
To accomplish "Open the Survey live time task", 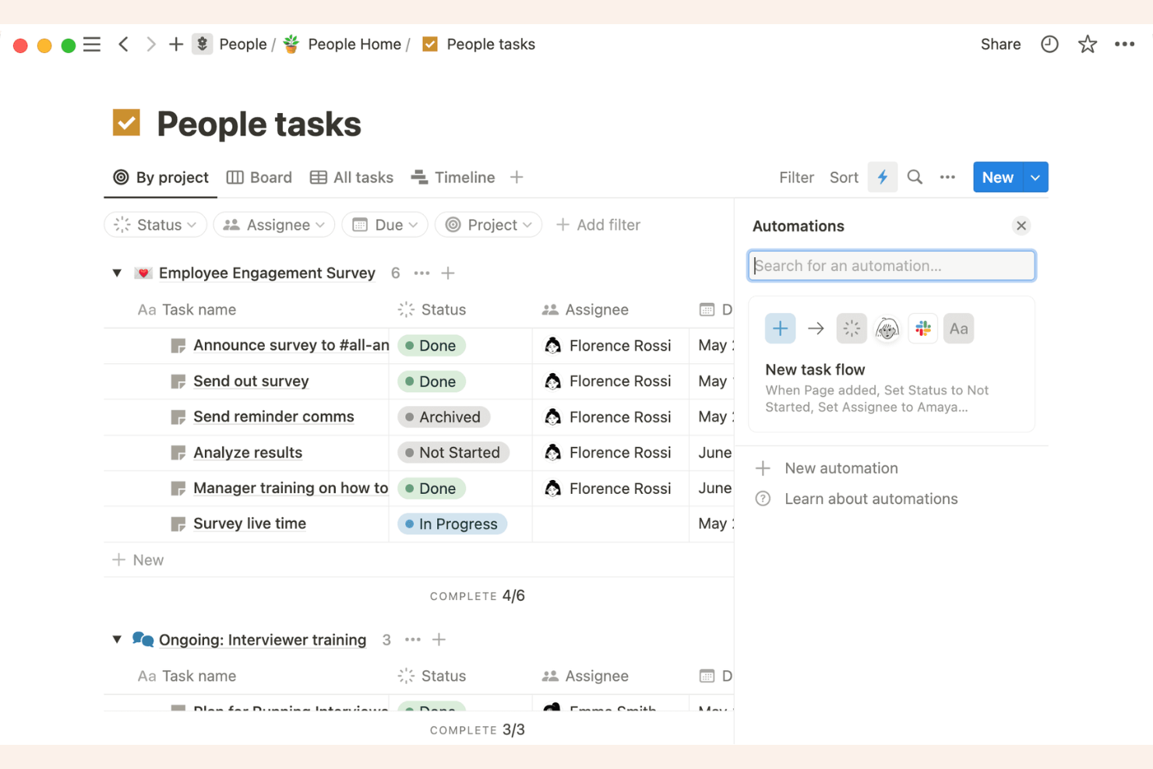I will (x=249, y=524).
